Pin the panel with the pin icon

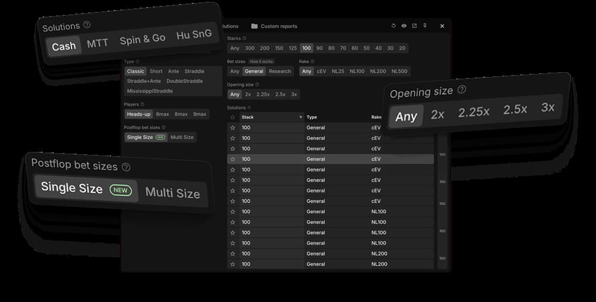click(x=425, y=26)
